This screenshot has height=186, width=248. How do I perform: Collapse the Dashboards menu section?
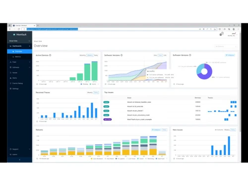[x=20, y=46]
